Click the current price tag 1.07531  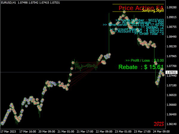pos(172,72)
